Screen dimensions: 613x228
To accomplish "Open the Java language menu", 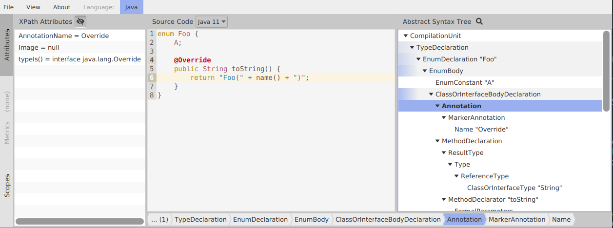I will (x=131, y=7).
